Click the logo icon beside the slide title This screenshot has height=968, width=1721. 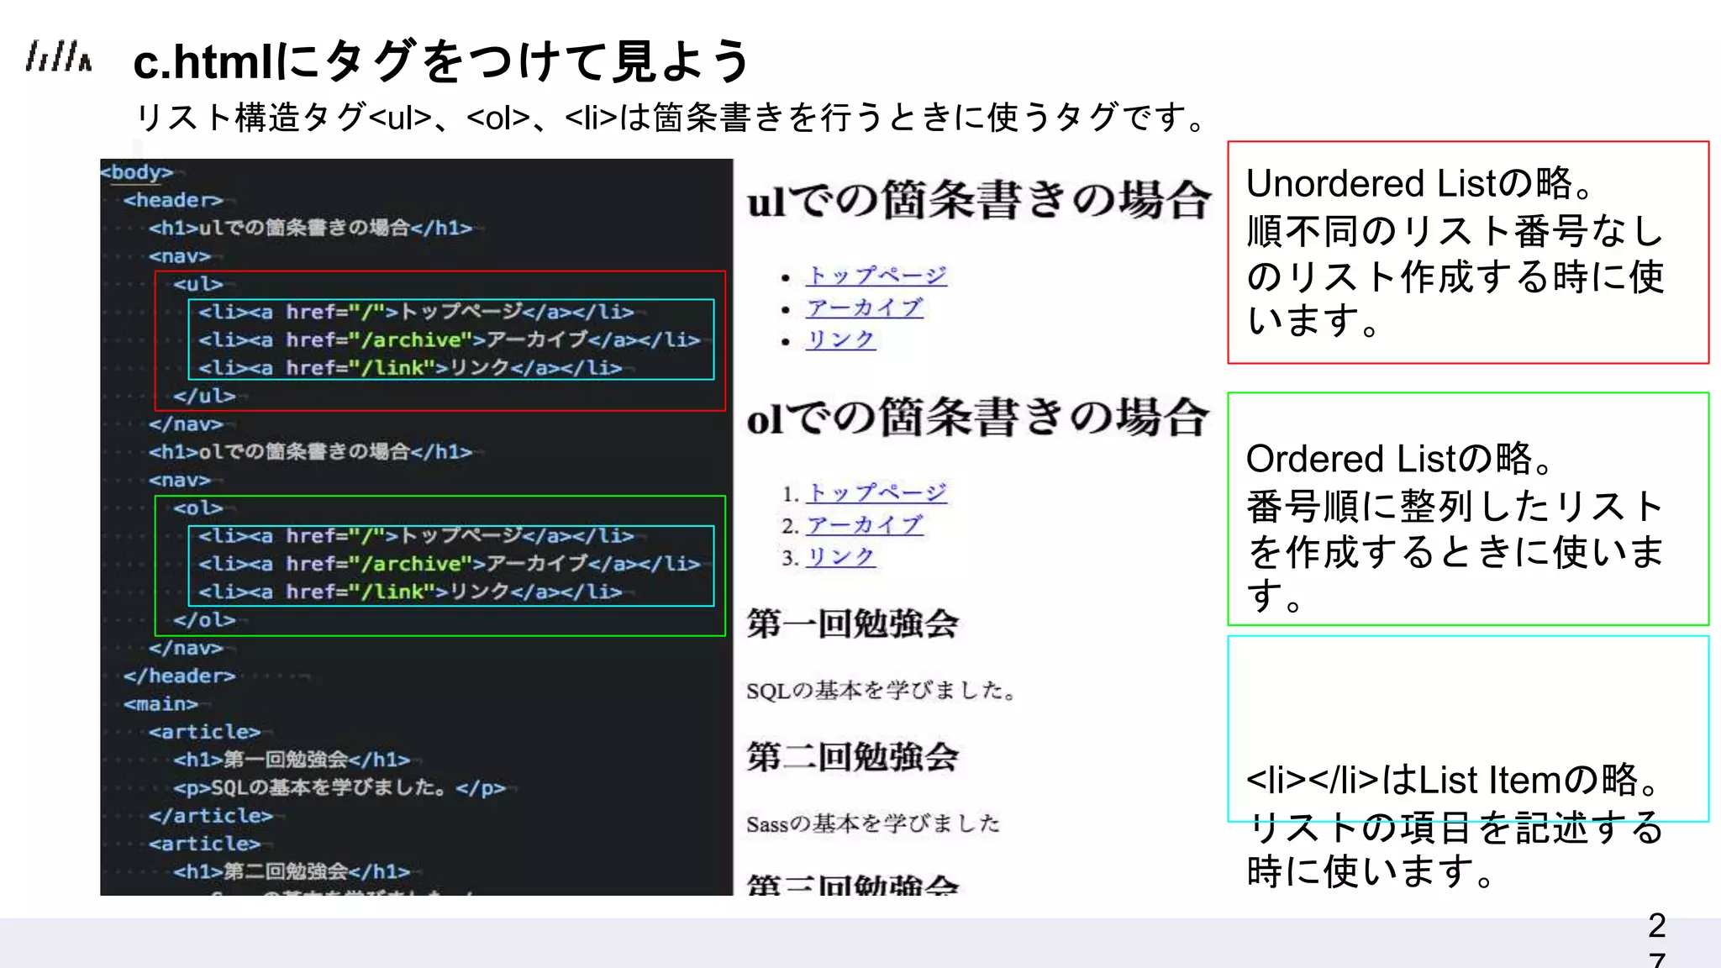coord(58,57)
